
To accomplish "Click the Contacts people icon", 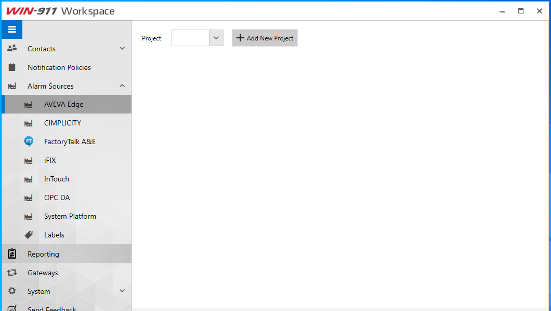I will [x=12, y=48].
